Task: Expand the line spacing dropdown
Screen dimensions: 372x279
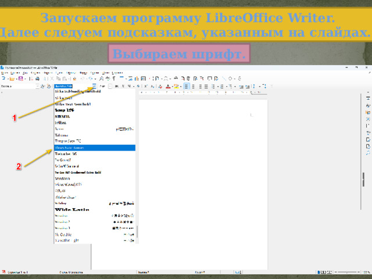Action: tap(260, 87)
